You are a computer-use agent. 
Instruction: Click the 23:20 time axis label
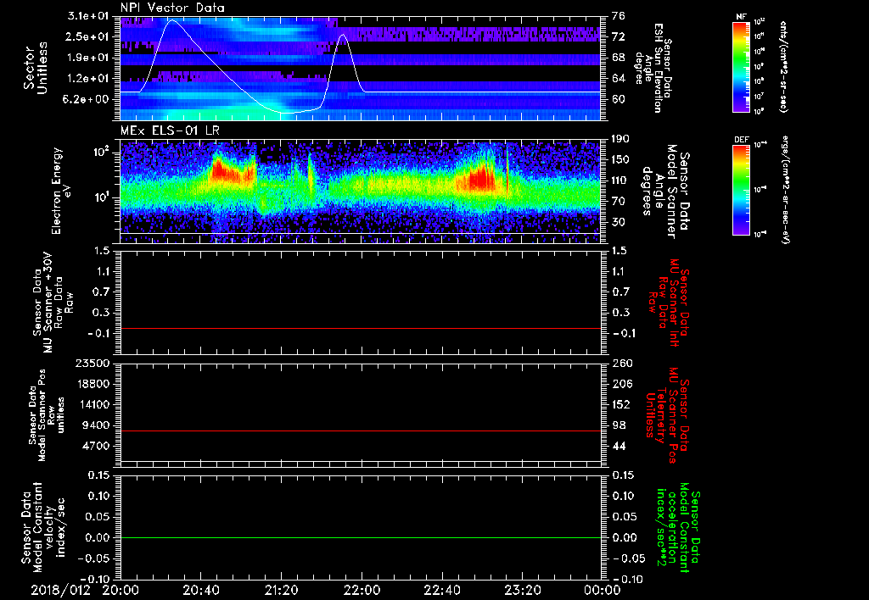522,590
